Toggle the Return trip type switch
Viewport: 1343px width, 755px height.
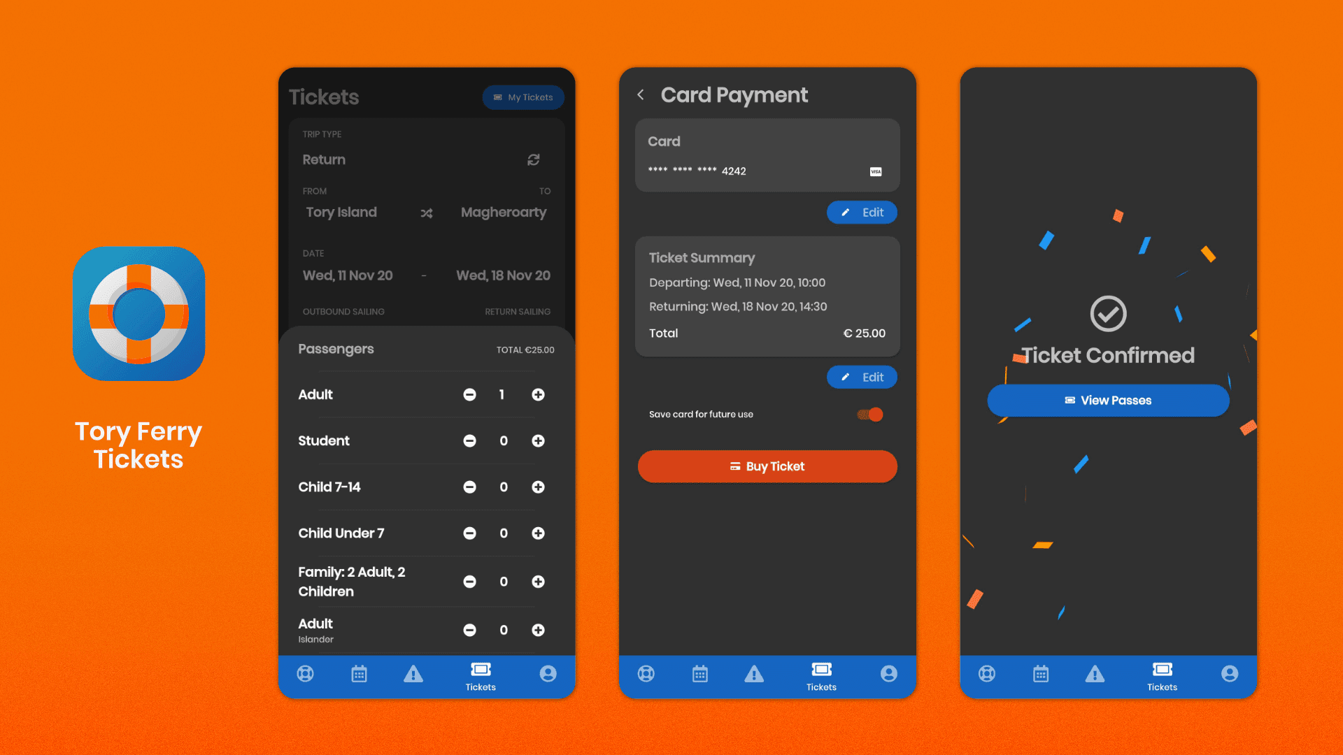[533, 159]
